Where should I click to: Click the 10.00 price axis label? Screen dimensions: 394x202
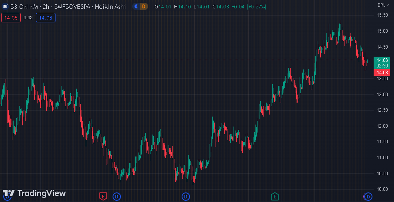tap(382, 189)
